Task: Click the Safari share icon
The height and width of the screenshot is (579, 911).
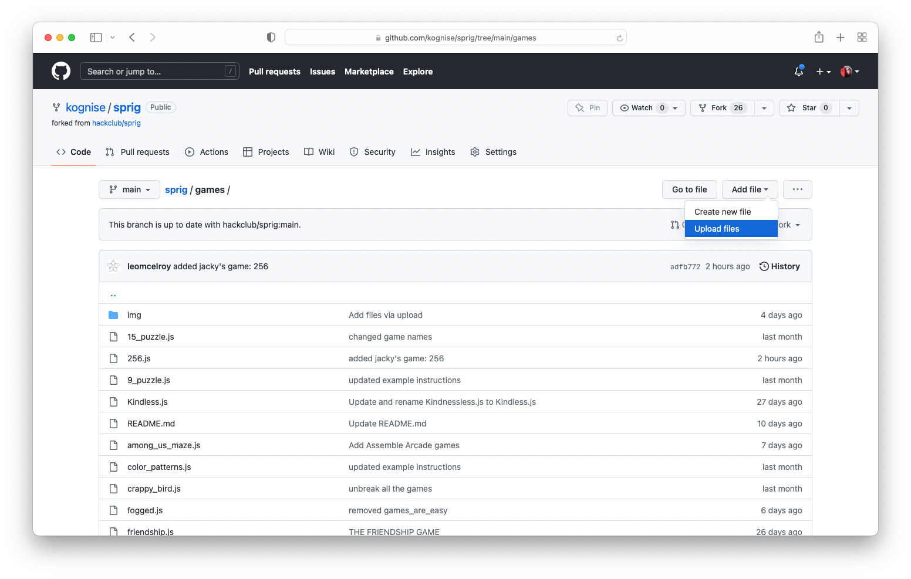Action: 819,37
